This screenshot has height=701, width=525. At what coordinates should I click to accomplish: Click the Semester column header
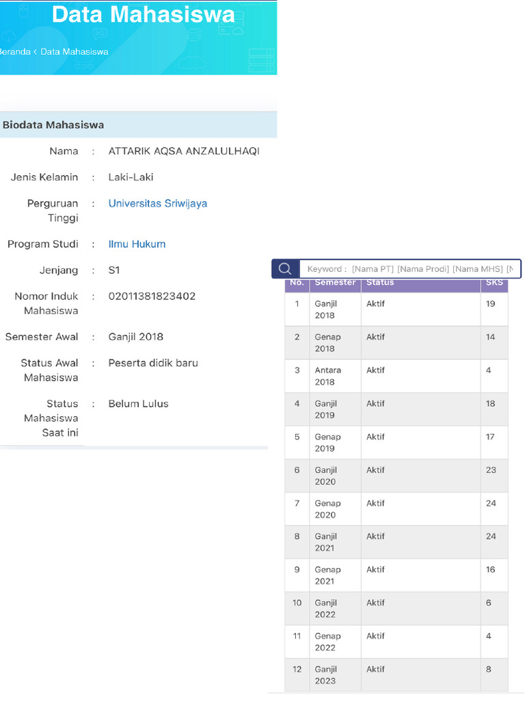click(x=334, y=283)
